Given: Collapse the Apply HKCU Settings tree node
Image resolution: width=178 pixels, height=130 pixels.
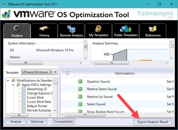Looking at the screenshot, I should click(13, 85).
